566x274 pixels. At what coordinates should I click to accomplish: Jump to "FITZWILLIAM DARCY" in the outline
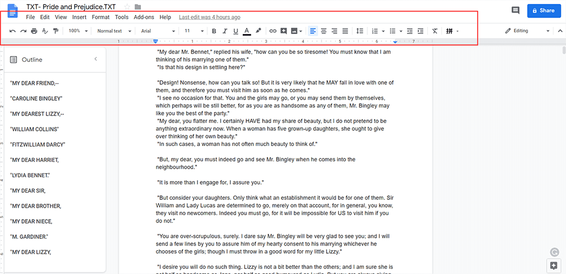tap(38, 144)
